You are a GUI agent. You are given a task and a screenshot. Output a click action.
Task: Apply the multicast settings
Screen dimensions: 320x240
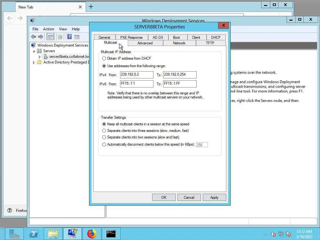[x=214, y=197]
